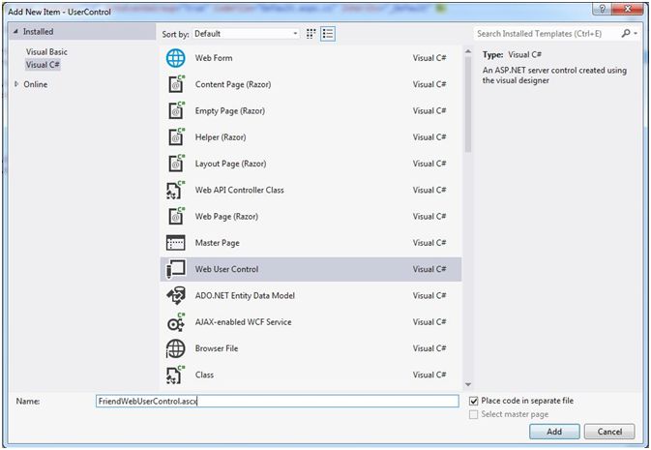This screenshot has width=651, height=450.
Task: Click the Cancel button
Action: click(609, 432)
